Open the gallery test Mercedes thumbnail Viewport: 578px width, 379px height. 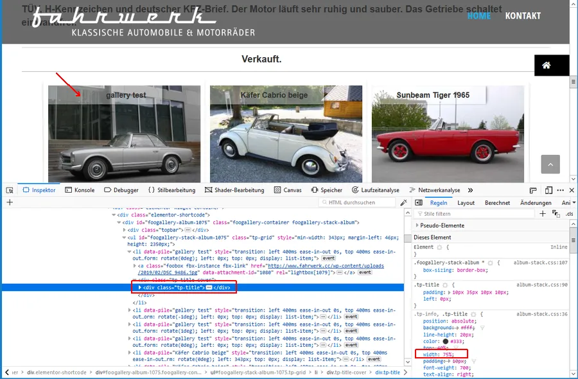(124, 134)
